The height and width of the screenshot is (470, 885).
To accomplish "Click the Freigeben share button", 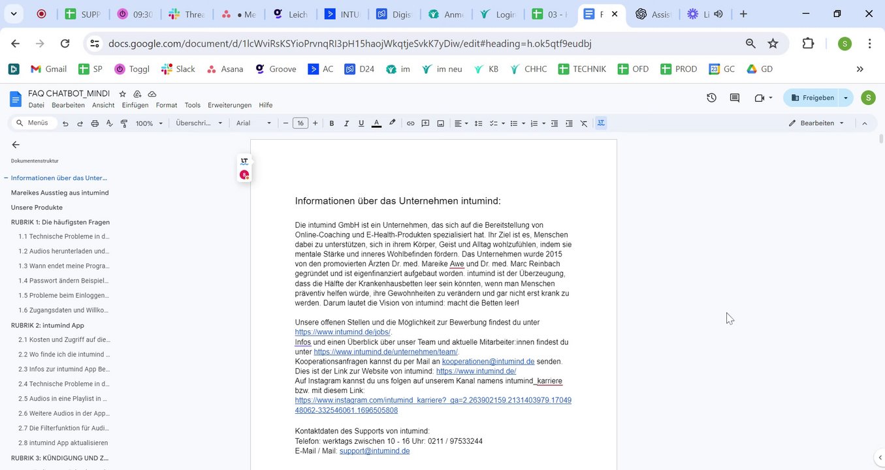I will coord(812,98).
